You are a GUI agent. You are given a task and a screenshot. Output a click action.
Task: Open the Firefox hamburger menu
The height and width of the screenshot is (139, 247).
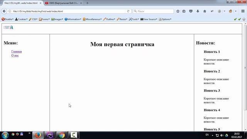243,11
